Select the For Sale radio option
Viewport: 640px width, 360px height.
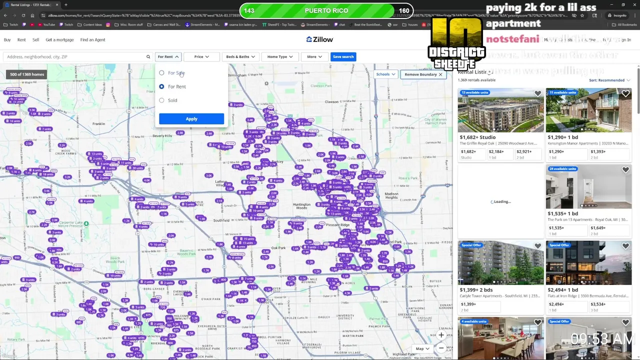click(161, 73)
